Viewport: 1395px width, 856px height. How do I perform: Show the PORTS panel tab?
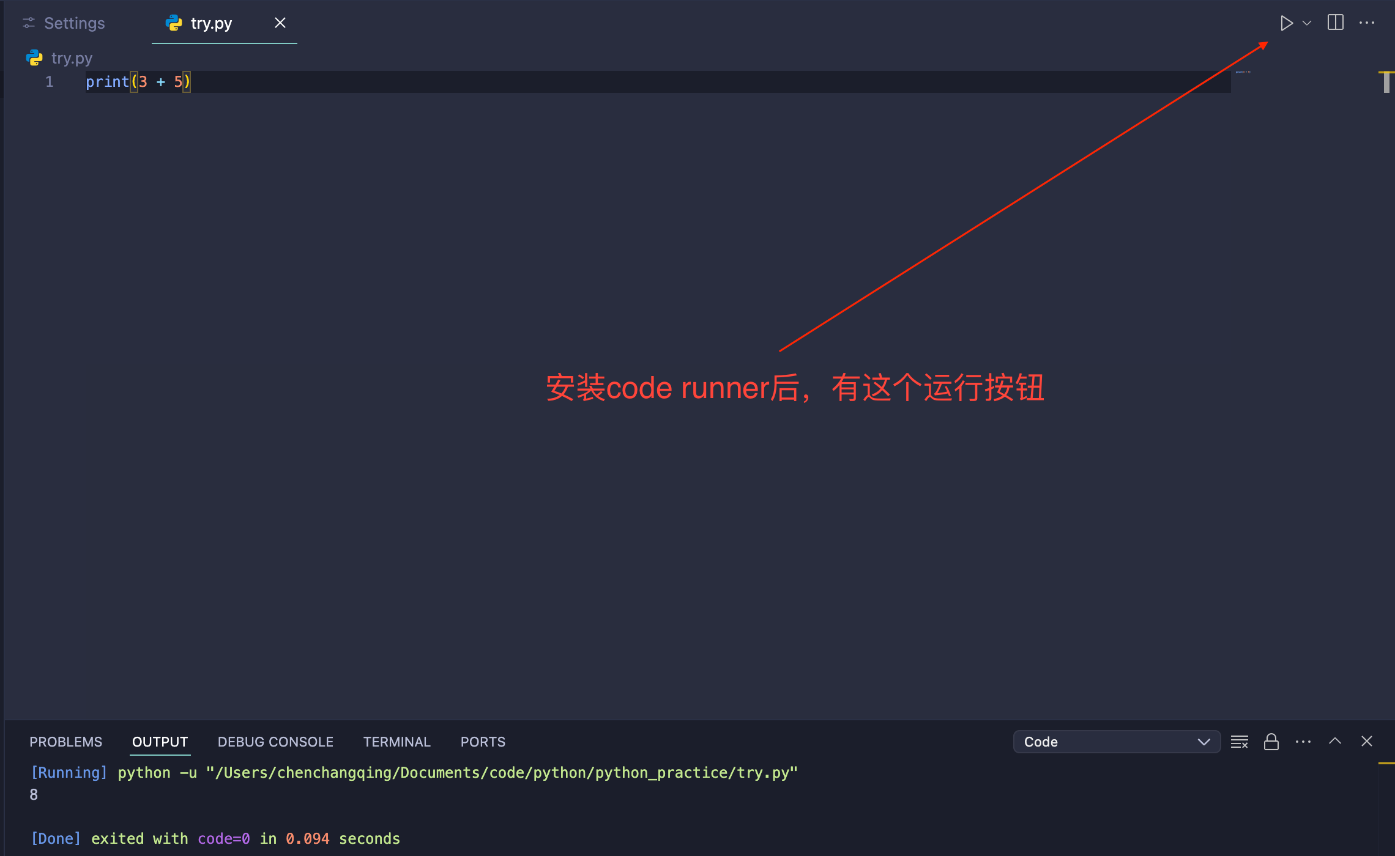coord(483,742)
